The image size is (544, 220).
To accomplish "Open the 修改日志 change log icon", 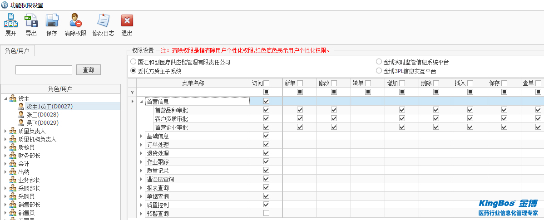I will [x=103, y=21].
